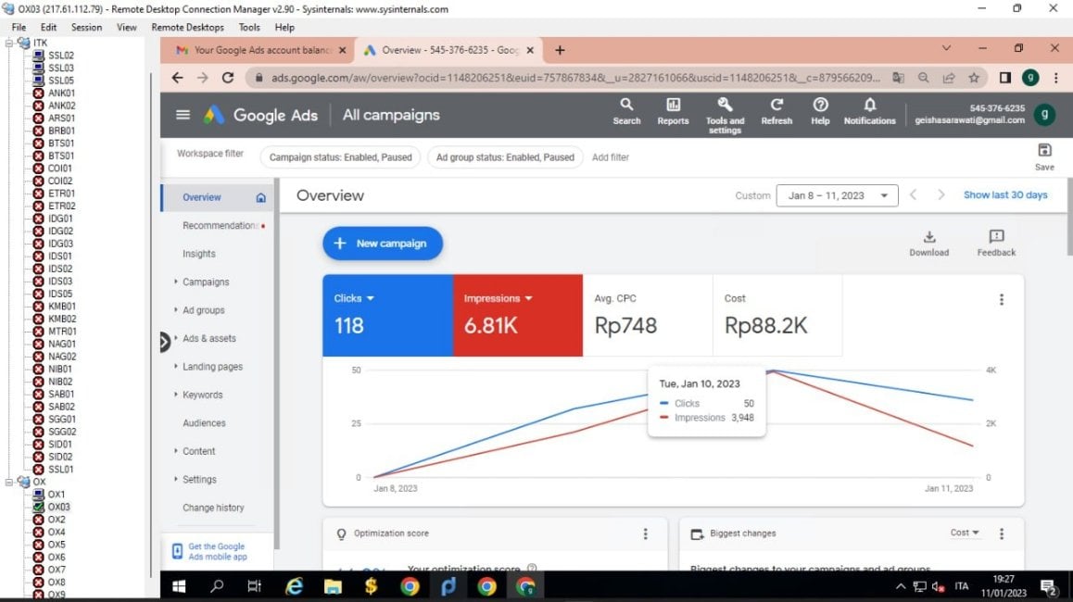Click the browser address bar URL

pyautogui.click(x=574, y=78)
